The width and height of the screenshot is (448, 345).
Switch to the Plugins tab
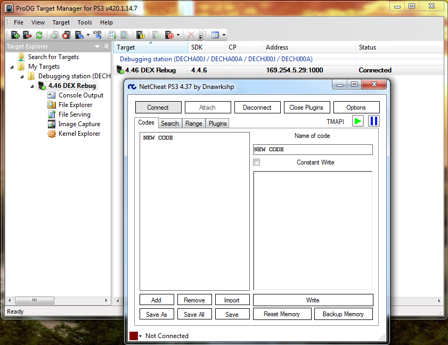217,124
